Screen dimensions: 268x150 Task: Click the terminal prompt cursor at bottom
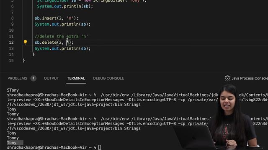100,147
